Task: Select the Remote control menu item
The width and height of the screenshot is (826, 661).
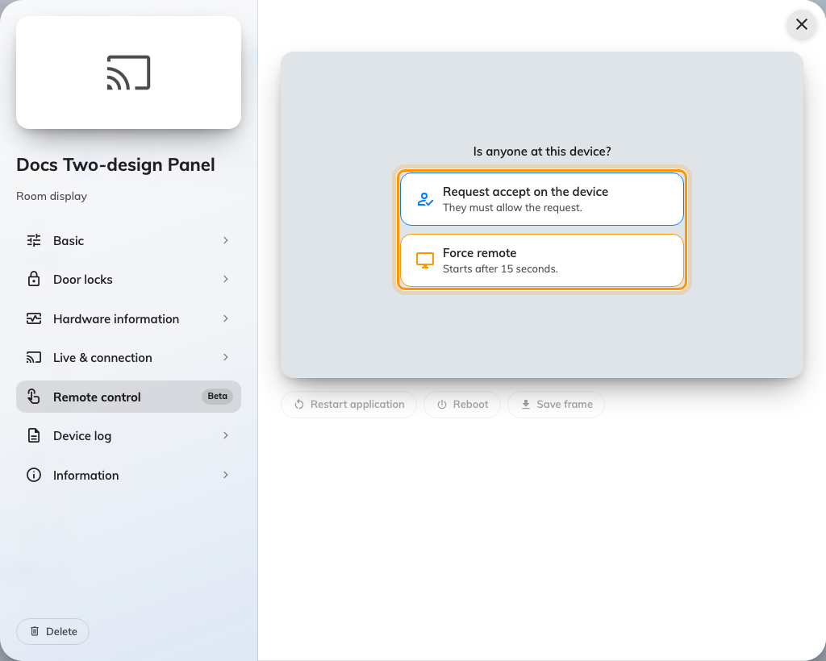Action: [128, 397]
